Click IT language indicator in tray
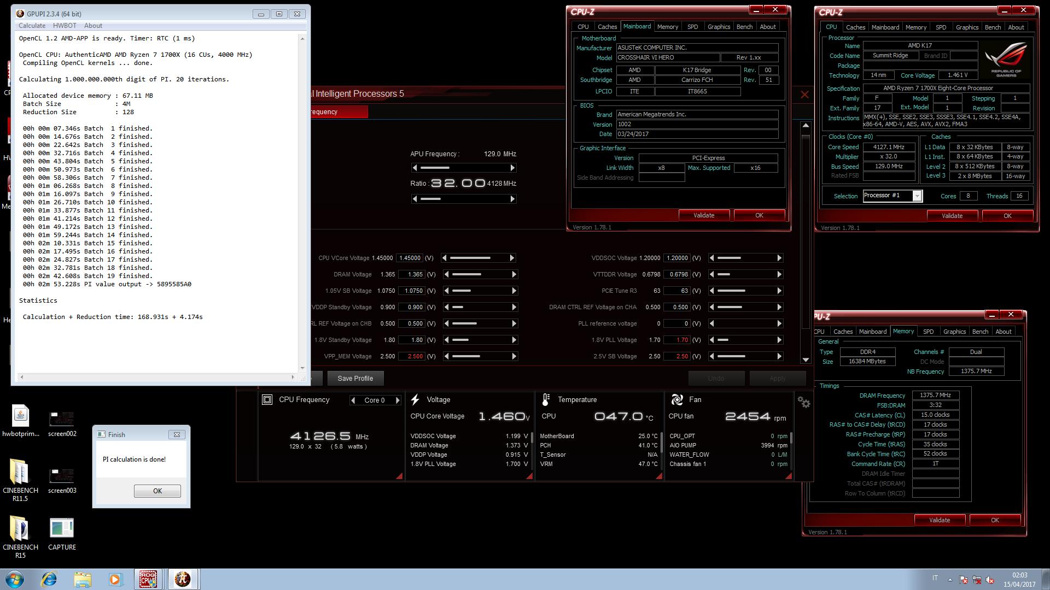The image size is (1050, 590). [x=935, y=578]
